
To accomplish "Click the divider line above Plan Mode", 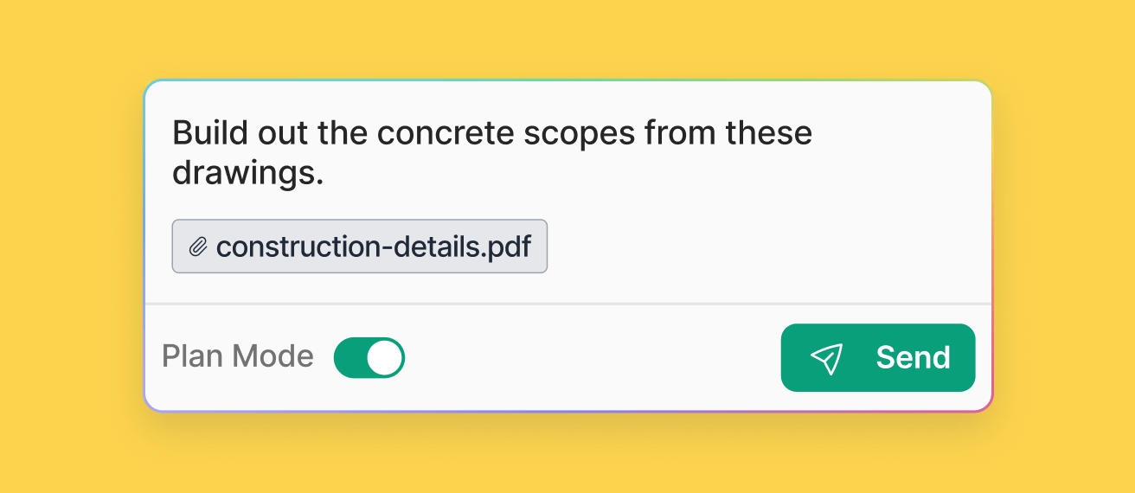I will tap(567, 304).
